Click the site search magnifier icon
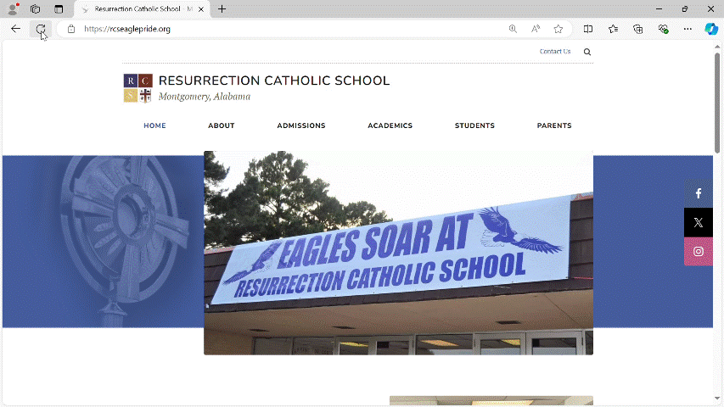 (x=586, y=52)
